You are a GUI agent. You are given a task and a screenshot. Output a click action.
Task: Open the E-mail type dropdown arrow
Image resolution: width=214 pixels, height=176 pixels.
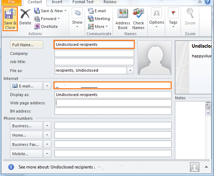coord(47,86)
